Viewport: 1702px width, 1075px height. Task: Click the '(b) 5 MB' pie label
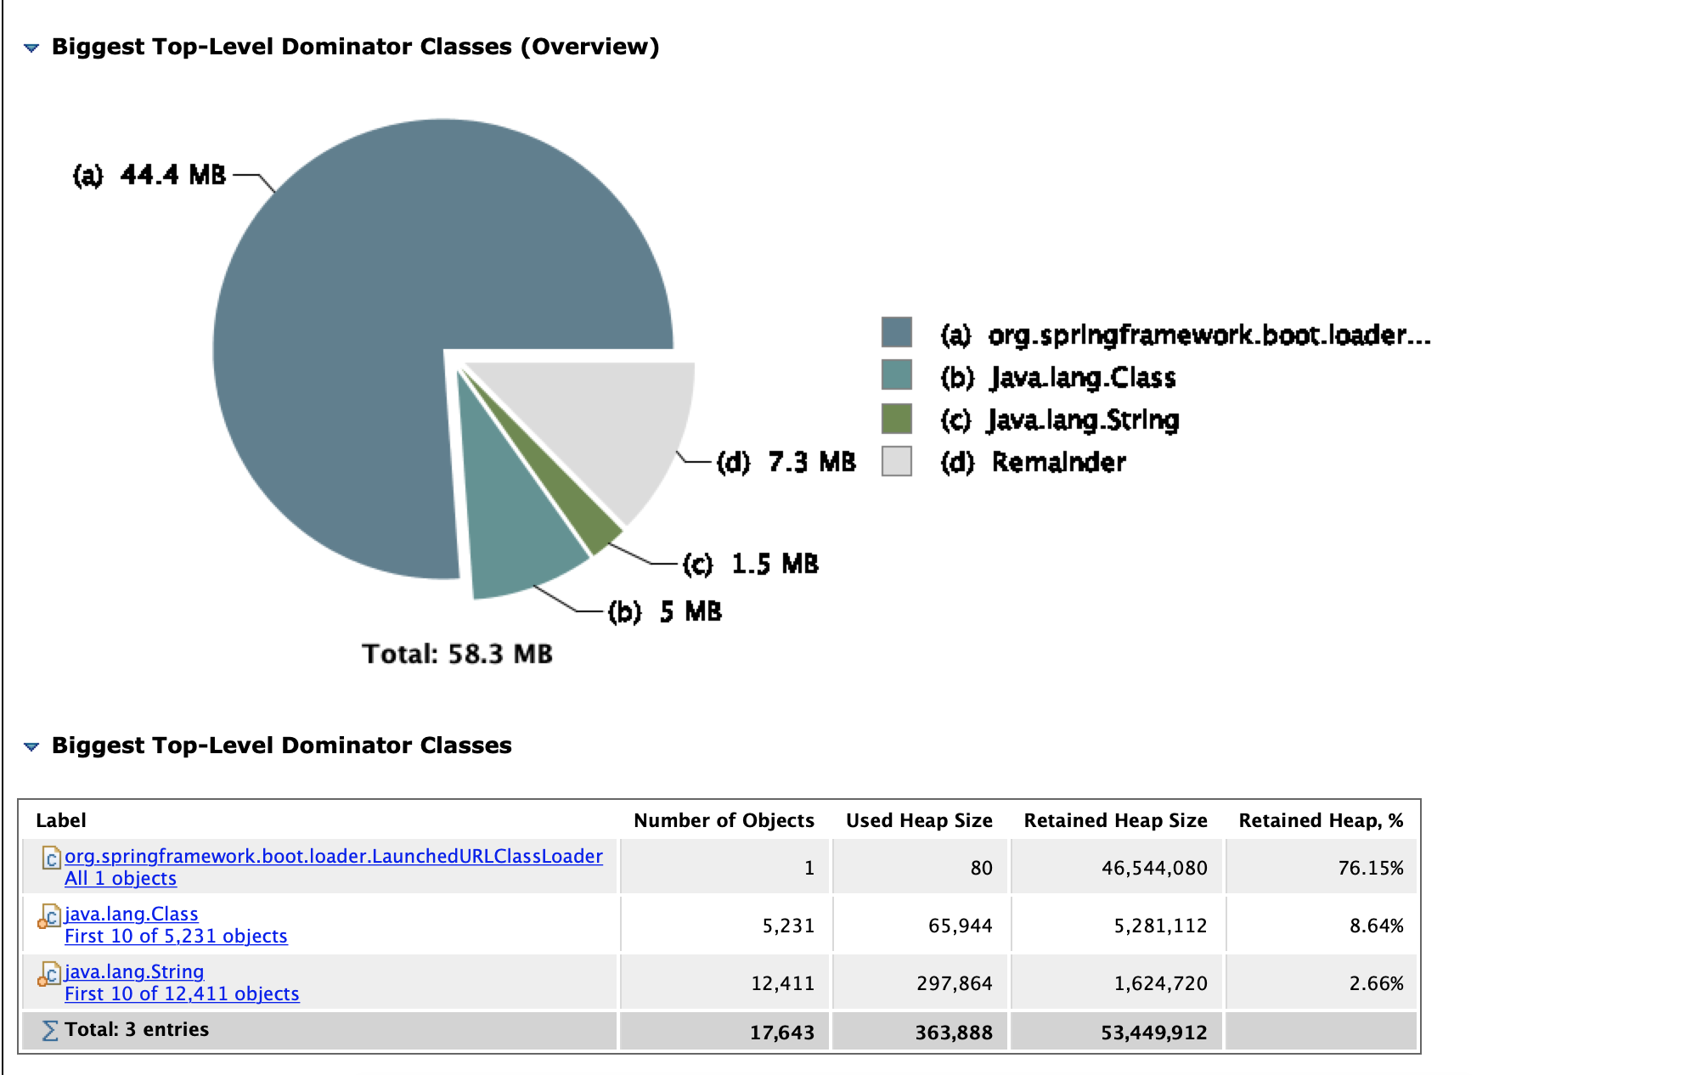[665, 611]
